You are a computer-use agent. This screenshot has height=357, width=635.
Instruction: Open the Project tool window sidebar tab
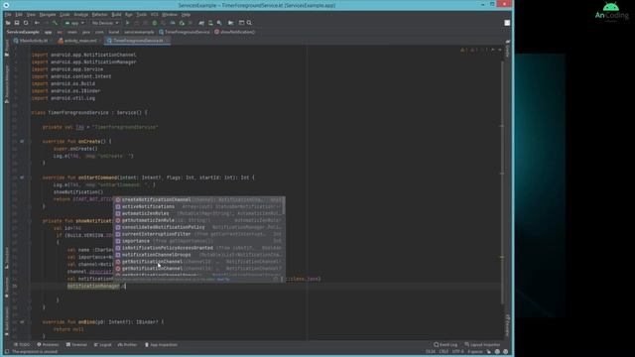[x=7, y=47]
